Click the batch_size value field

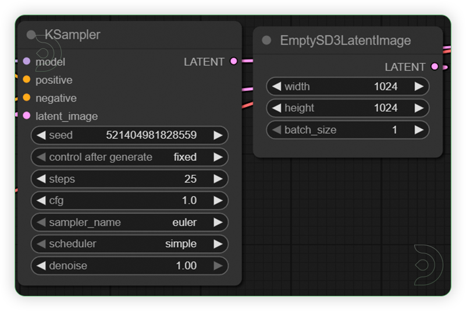348,130
